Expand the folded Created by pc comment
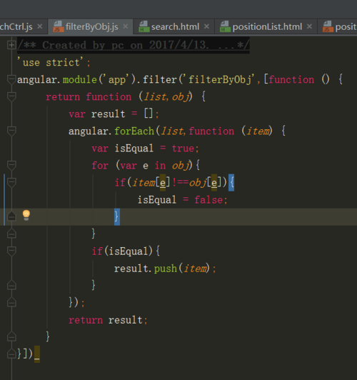357x380 pixels. pos(11,45)
